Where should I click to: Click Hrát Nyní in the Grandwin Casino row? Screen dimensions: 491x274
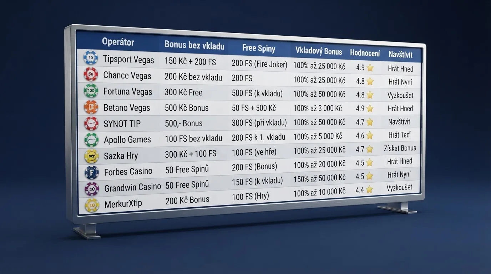pyautogui.click(x=400, y=174)
